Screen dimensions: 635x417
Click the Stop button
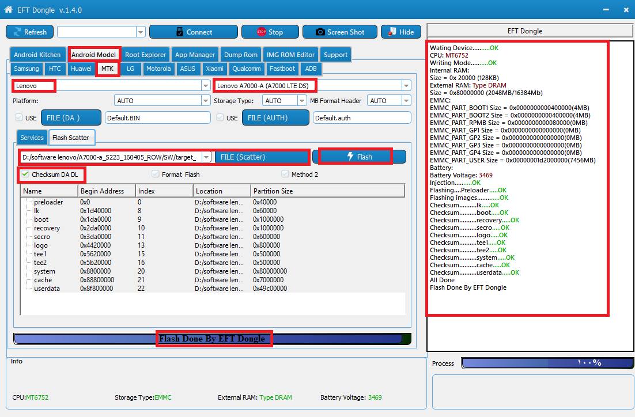[270, 32]
